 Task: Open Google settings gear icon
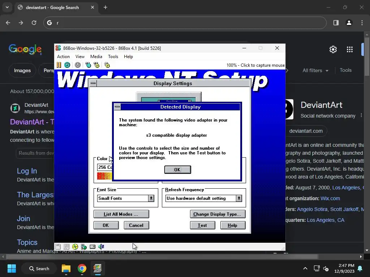[x=333, y=49]
